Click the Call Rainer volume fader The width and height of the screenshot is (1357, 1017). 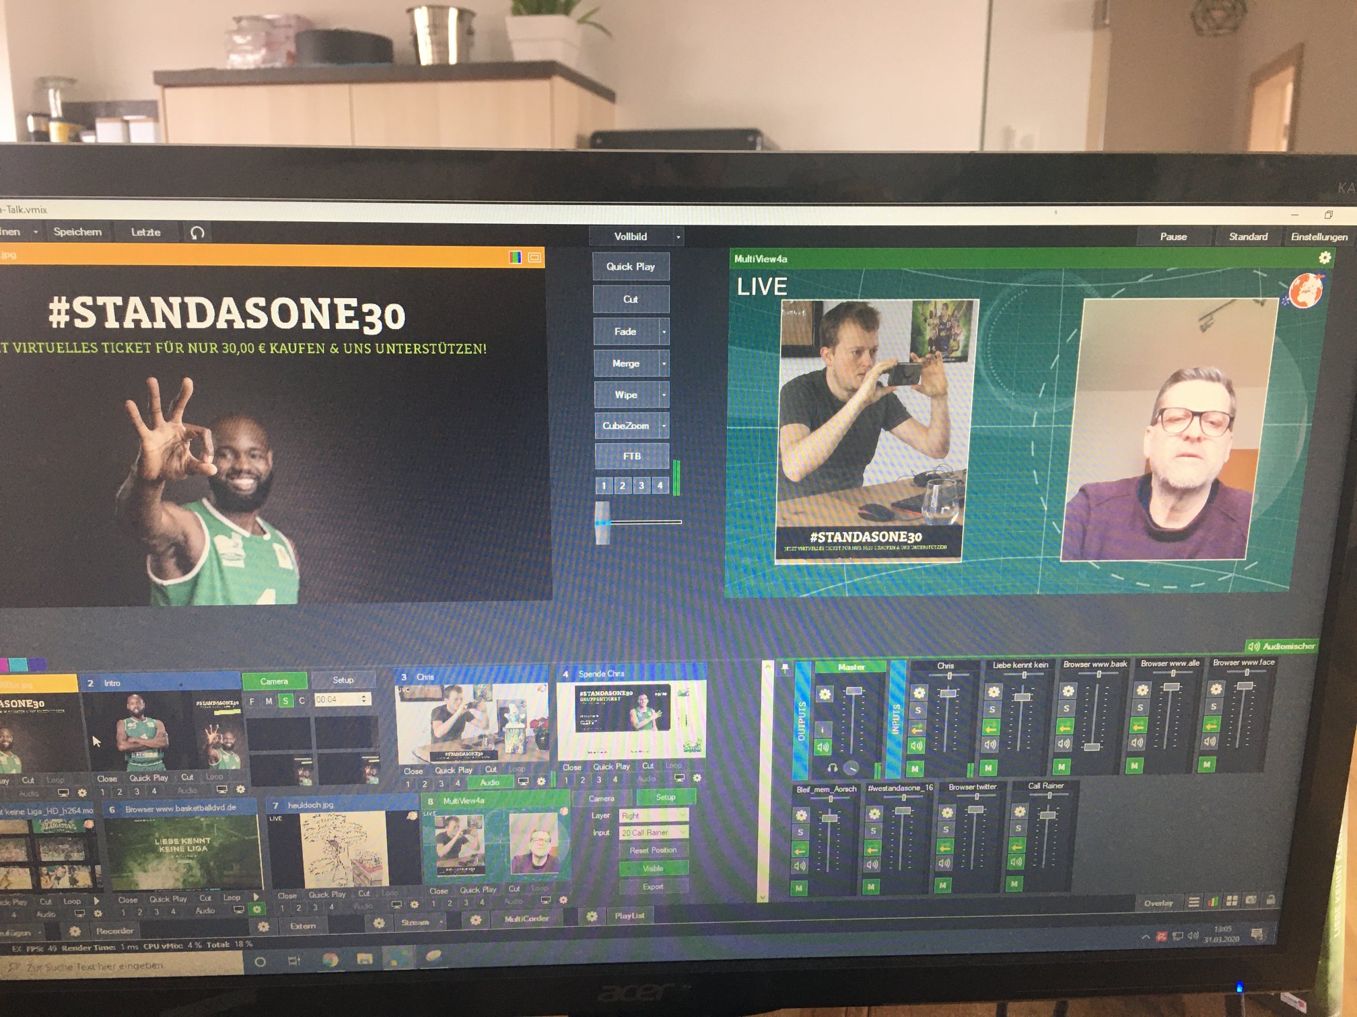click(1048, 815)
